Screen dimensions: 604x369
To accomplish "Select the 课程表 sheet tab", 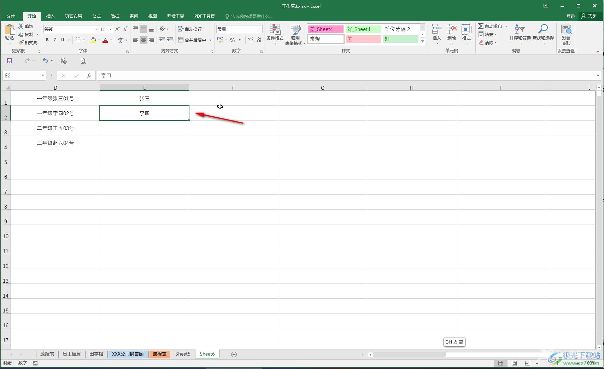I will (x=160, y=354).
